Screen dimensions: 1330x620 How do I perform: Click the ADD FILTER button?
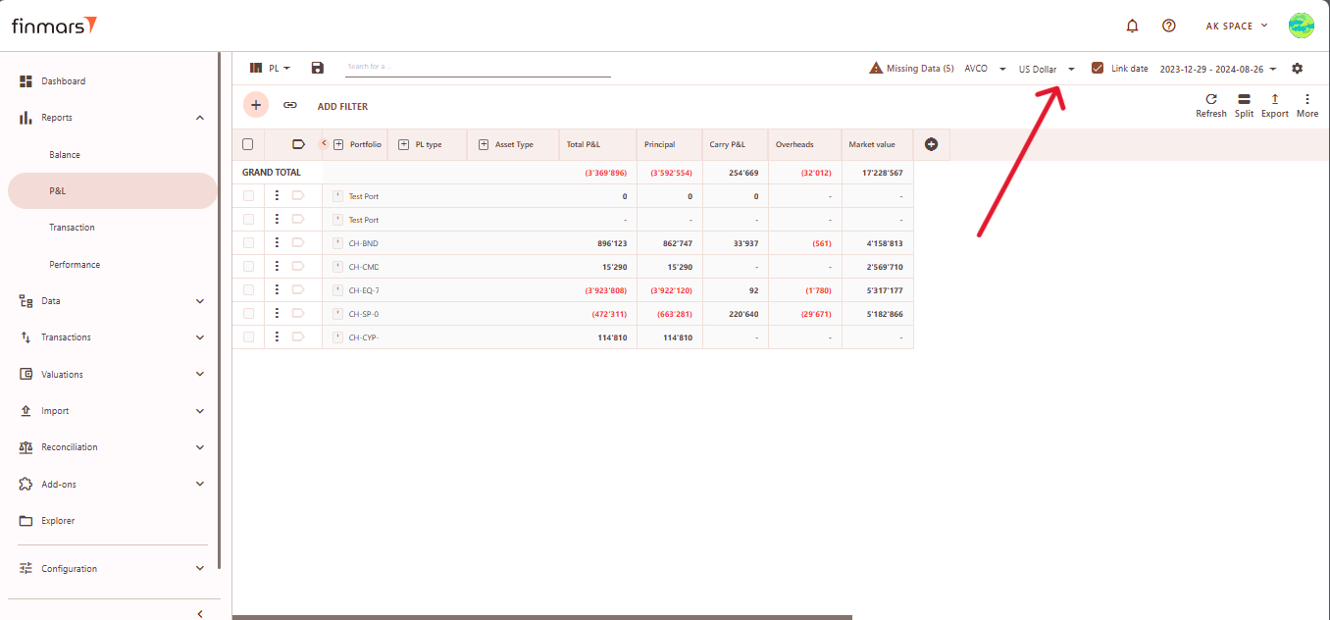point(342,106)
